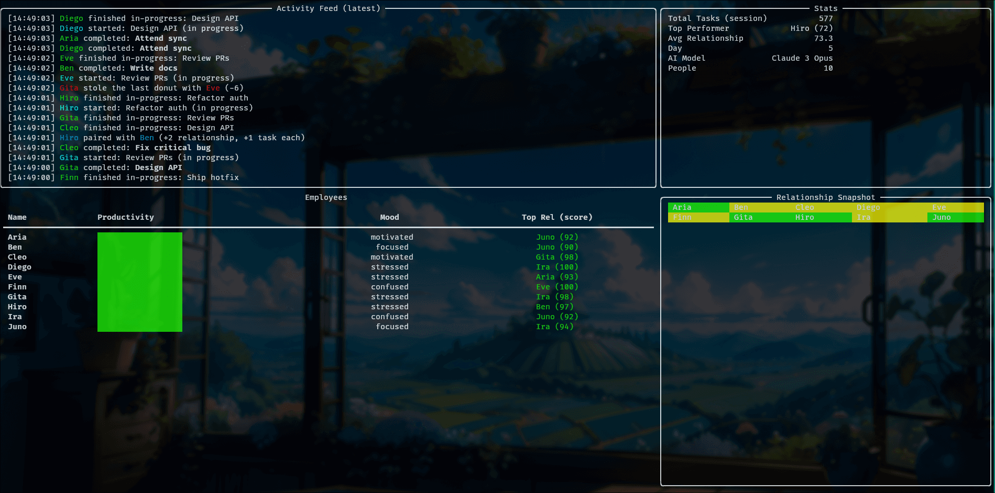995x493 pixels.
Task: Click Ira cell in Relationship Snapshot
Action: (889, 217)
